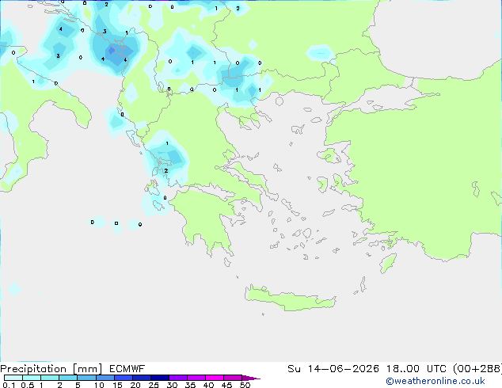Select the 5 to 10 mm legend swatch

point(86,378)
